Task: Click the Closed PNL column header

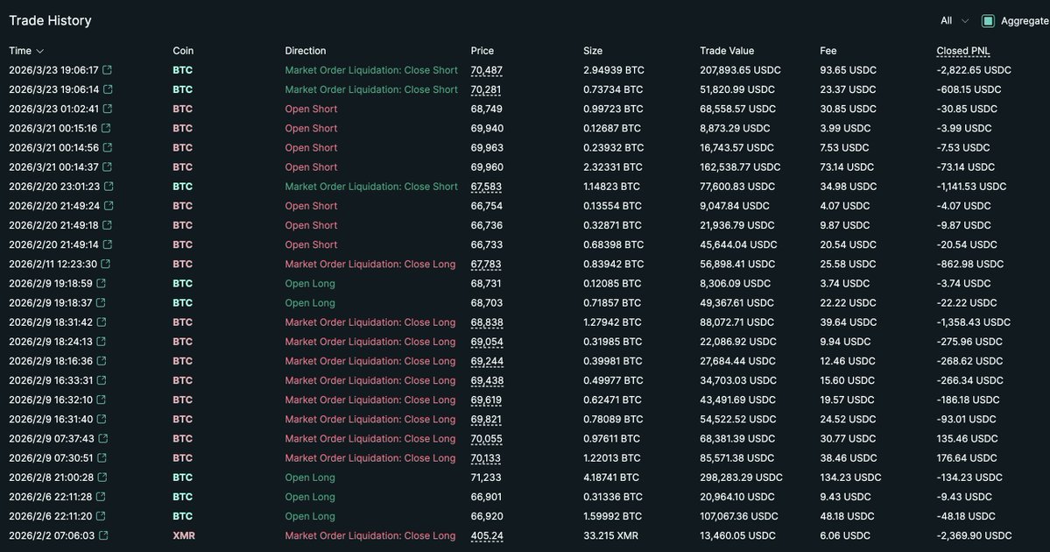Action: (x=963, y=51)
